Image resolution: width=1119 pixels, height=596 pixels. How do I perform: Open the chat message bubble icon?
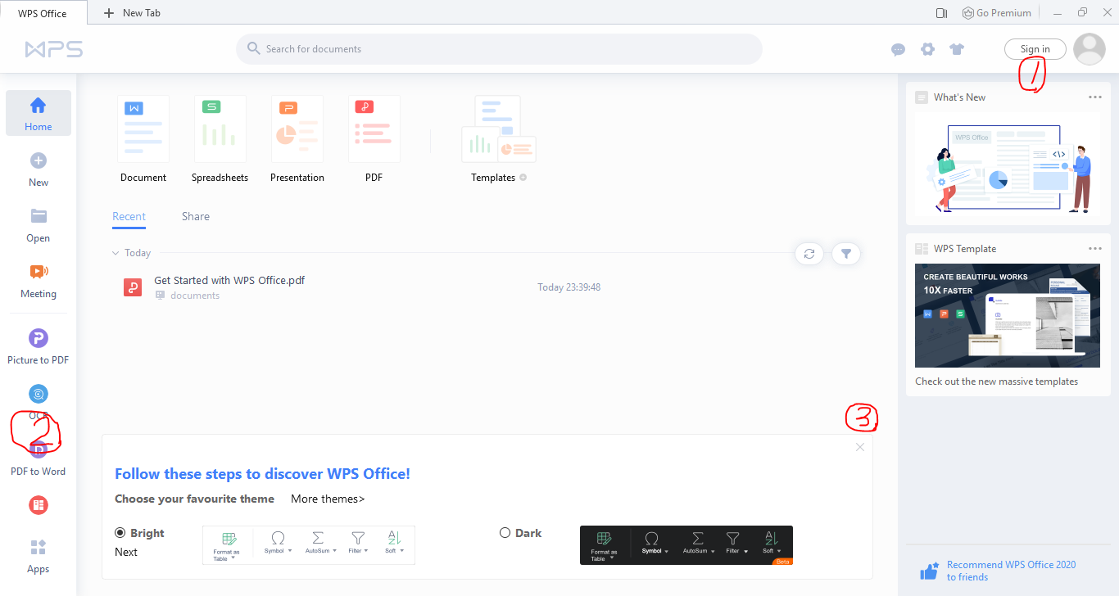pyautogui.click(x=898, y=49)
